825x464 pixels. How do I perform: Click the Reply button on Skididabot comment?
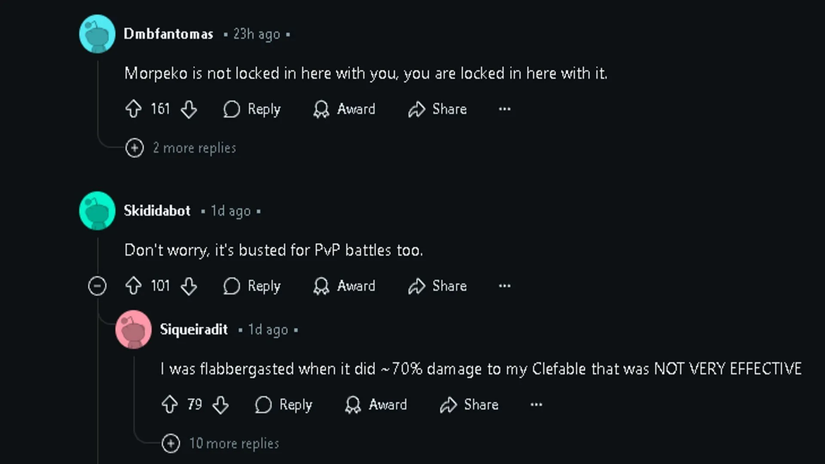[252, 286]
